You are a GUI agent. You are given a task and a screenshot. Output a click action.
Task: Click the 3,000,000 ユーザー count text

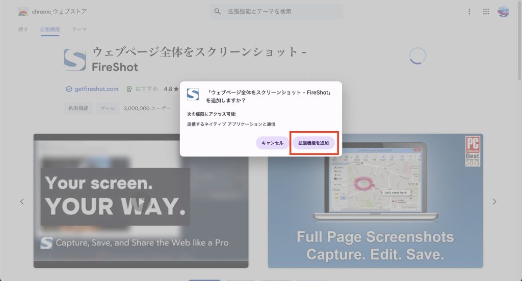click(x=147, y=108)
